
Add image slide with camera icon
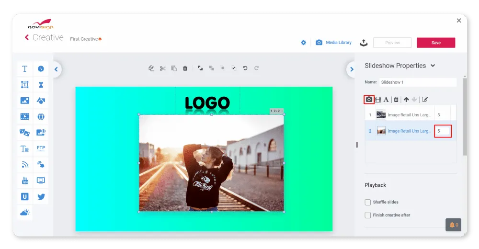click(x=369, y=100)
